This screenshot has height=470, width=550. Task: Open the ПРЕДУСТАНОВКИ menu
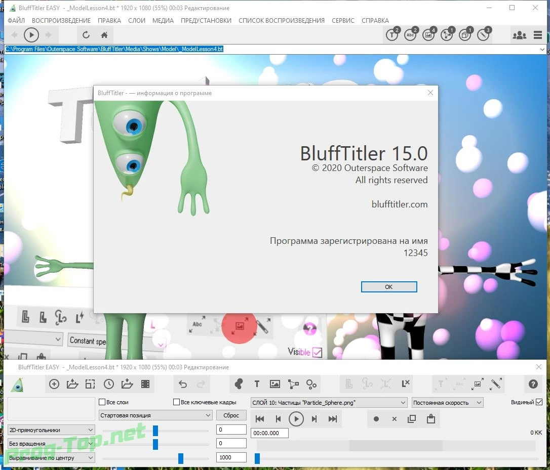[206, 21]
